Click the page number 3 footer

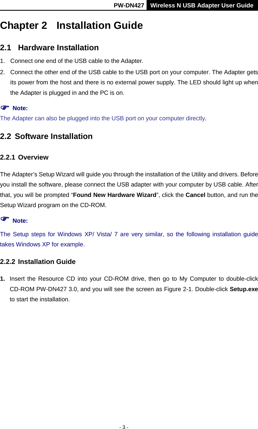124,427
